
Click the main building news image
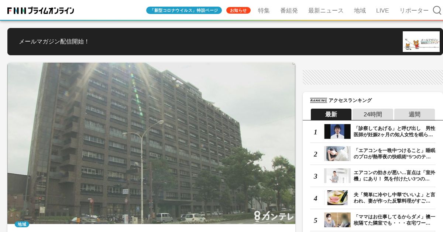(151, 143)
